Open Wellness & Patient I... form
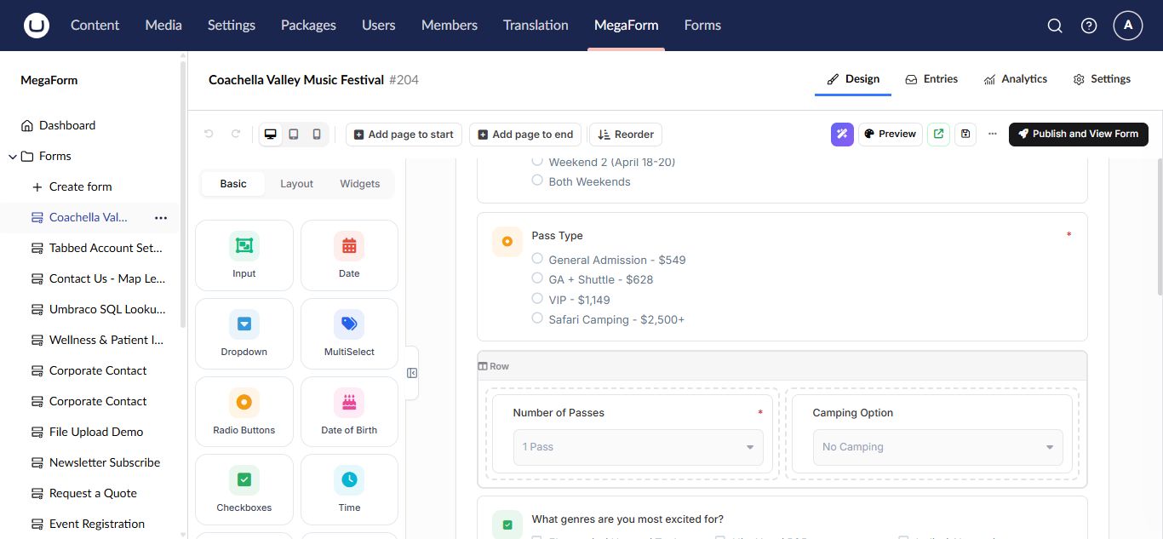Viewport: 1163px width, 539px height. point(106,341)
